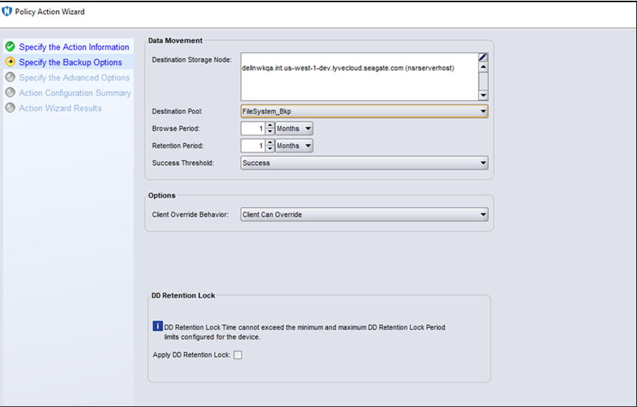Open the Destination Pool dropdown
Viewport: 637px width, 407px height.
365,111
